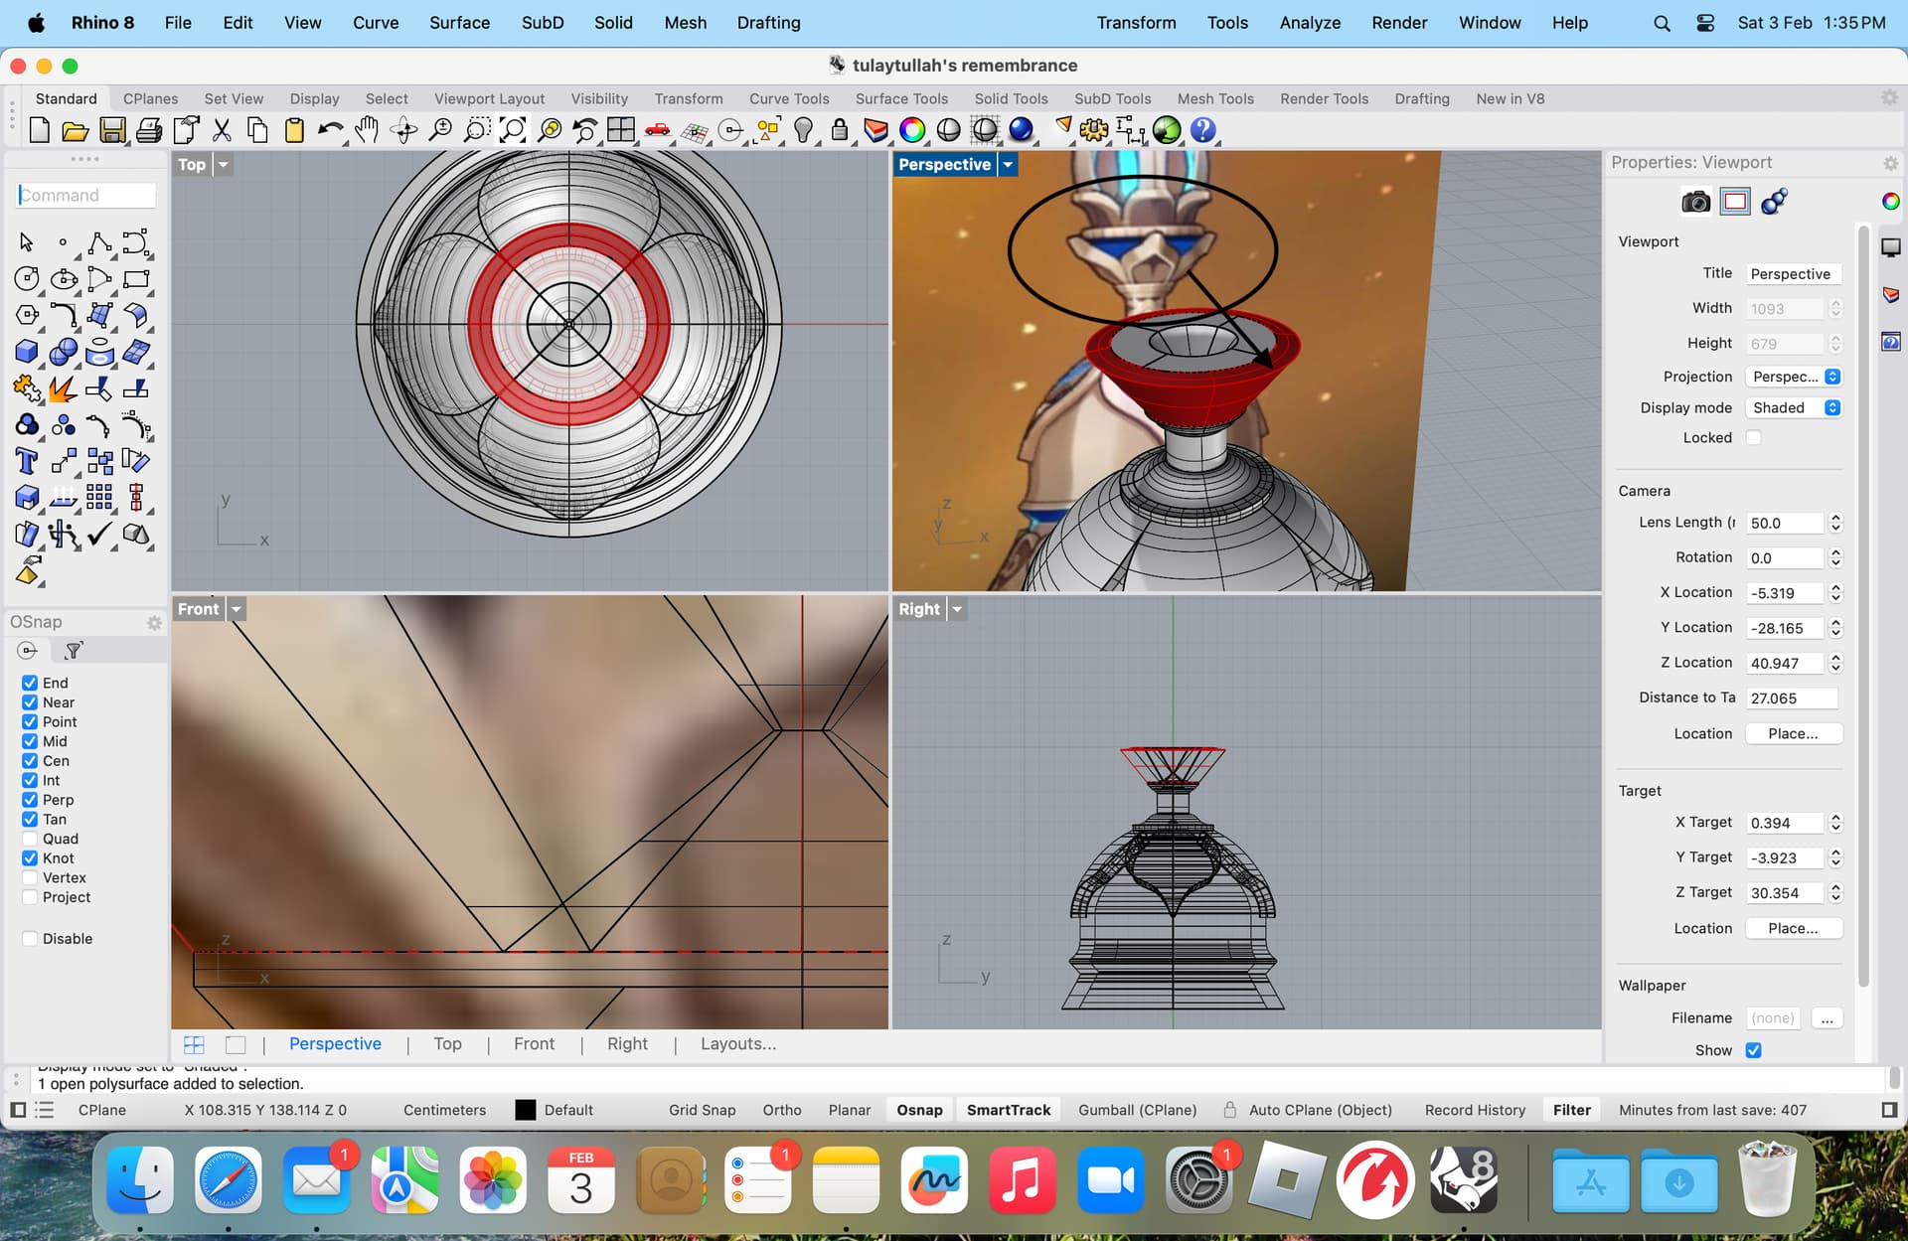Screen dimensions: 1908x1241
Task: Enable the Project osnap checkbox
Action: [30, 897]
